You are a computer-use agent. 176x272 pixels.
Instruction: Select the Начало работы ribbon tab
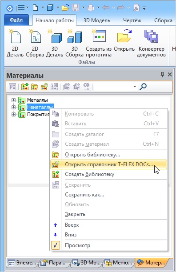click(55, 20)
